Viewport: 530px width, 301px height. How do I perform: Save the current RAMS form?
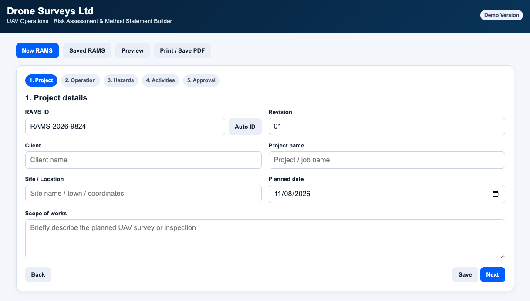tap(465, 274)
